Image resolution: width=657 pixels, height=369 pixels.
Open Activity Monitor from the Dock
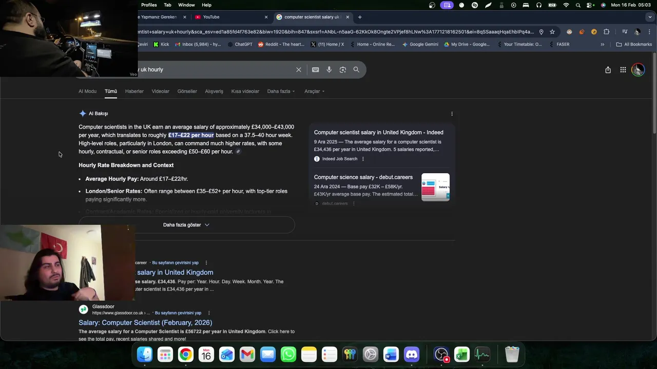(x=482, y=354)
